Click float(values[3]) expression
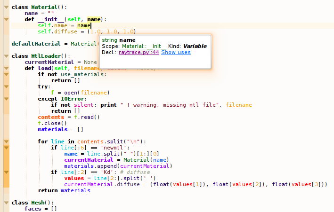The height and width of the screenshot is (212, 334). click(x=298, y=184)
